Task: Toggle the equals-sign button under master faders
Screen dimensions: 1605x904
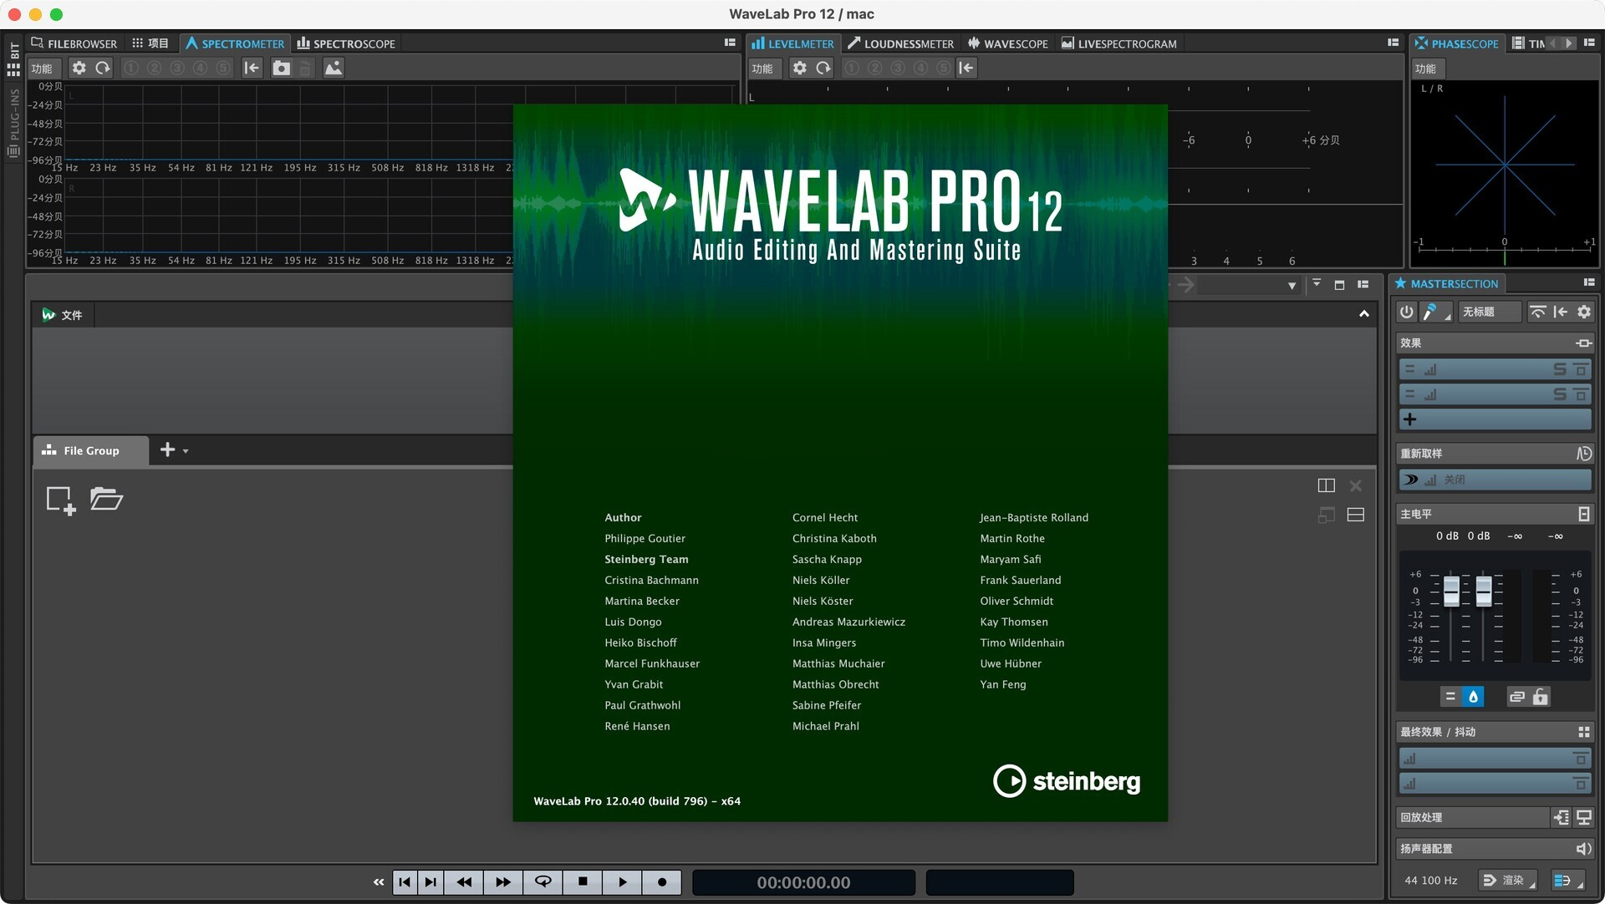Action: tap(1450, 697)
